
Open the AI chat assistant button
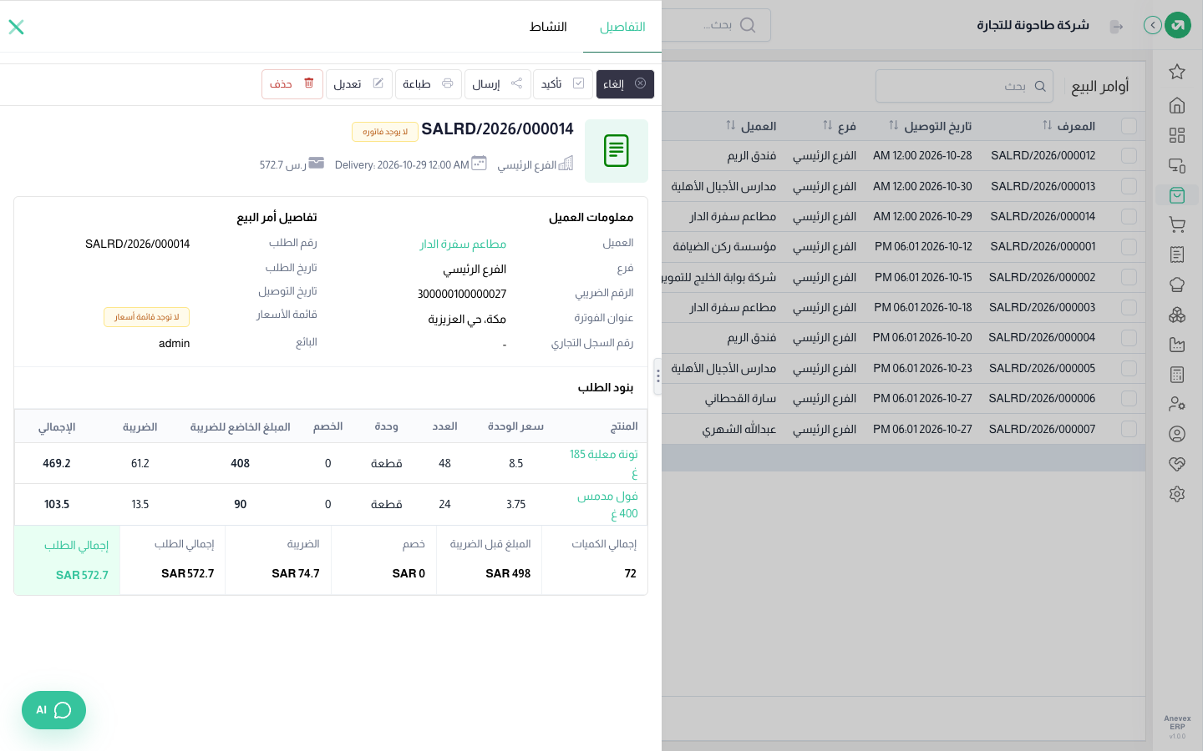click(53, 710)
